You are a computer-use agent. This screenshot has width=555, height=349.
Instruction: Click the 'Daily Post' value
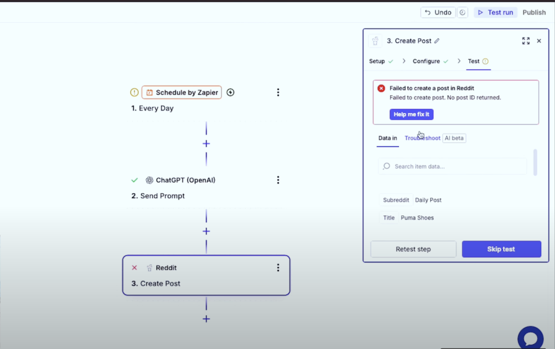(x=428, y=200)
